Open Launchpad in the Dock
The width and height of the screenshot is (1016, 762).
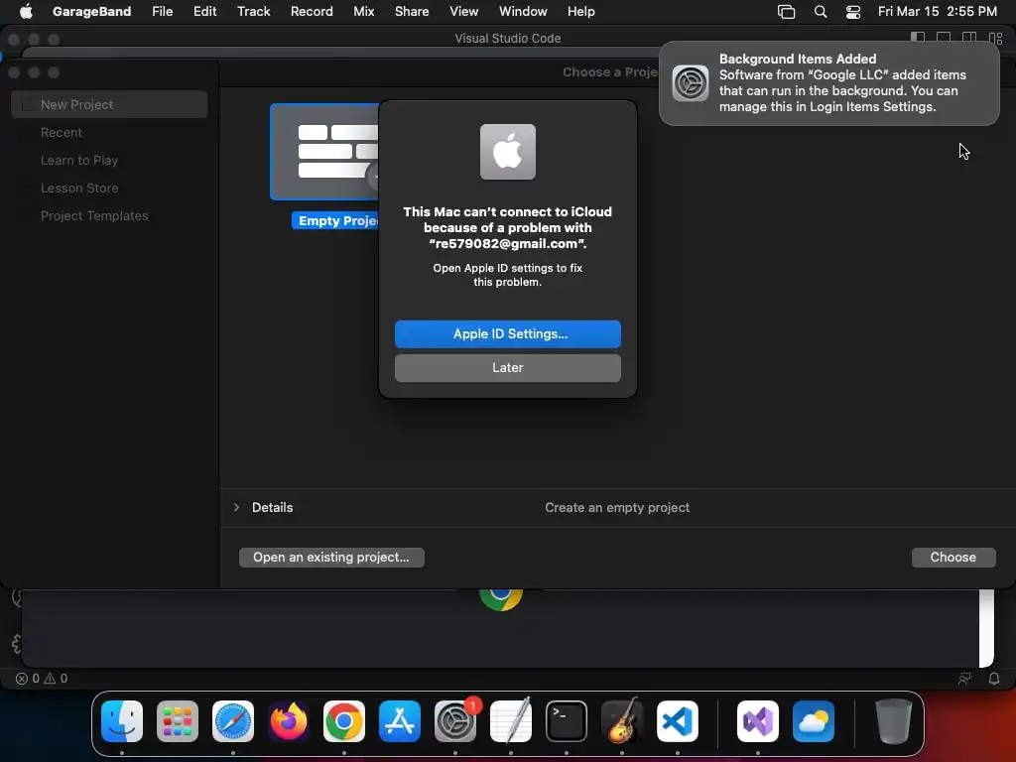(x=178, y=721)
